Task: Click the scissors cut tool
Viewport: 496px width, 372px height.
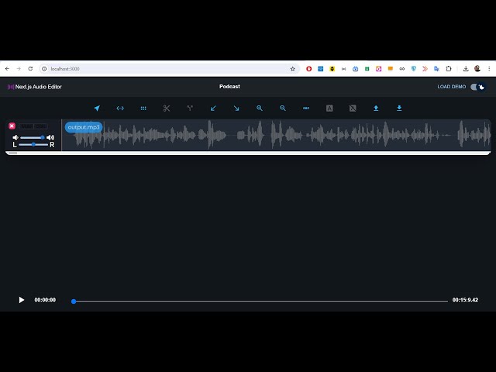Action: (167, 108)
